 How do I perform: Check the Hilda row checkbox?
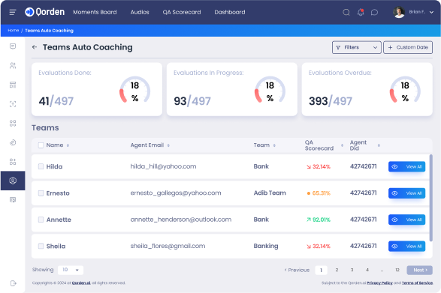tap(41, 166)
